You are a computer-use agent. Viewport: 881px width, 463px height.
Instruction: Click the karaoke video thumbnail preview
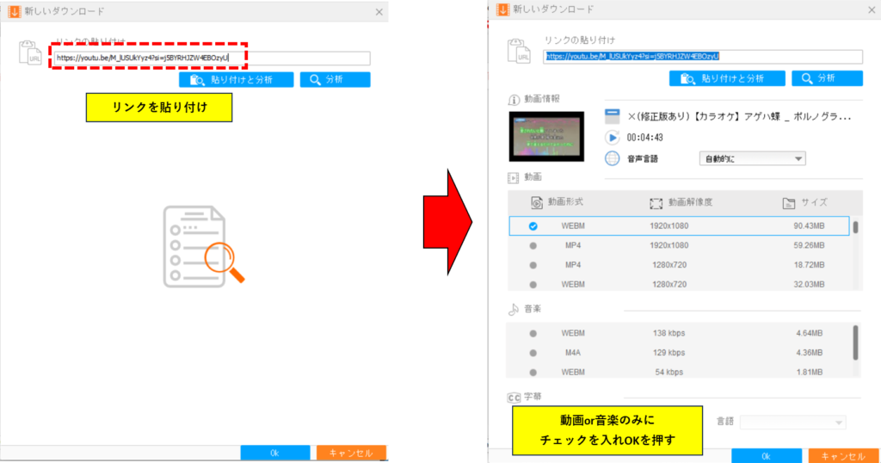point(546,137)
